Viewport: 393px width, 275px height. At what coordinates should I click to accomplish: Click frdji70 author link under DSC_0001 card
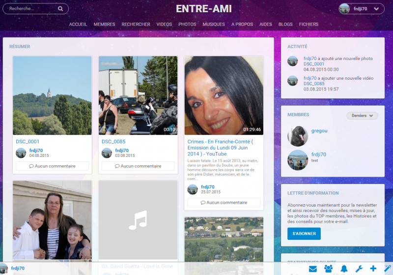36,151
